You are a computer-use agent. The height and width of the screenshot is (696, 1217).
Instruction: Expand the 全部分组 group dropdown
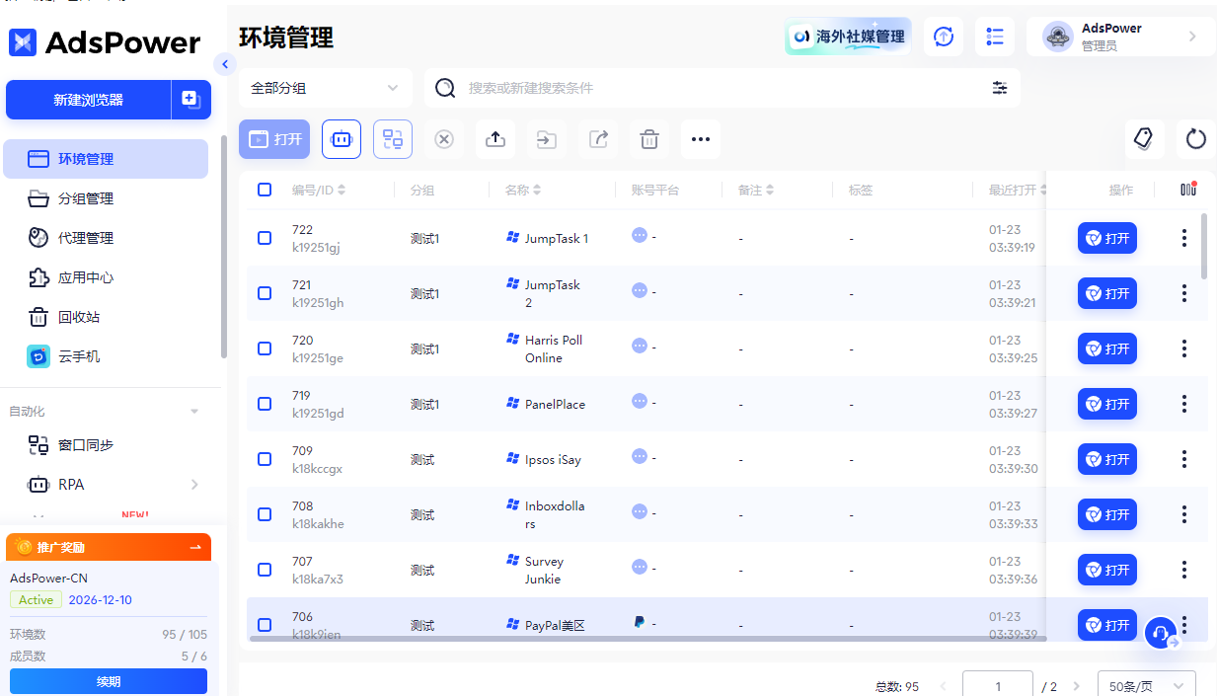click(326, 88)
